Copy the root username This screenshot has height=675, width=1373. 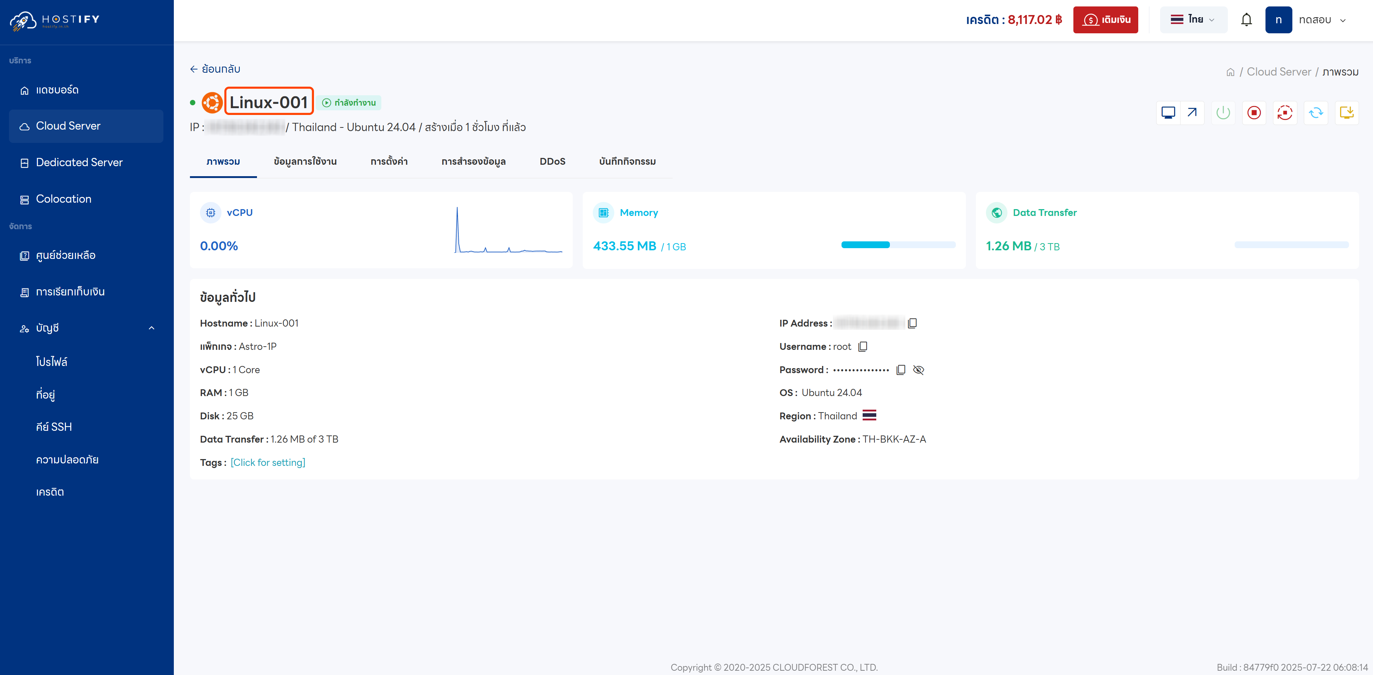[862, 347]
